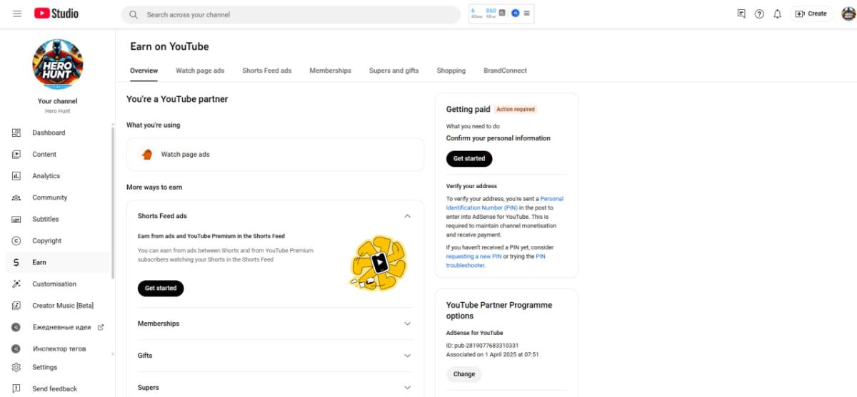Open the hamburger navigation menu
The height and width of the screenshot is (397, 857).
[x=17, y=14]
